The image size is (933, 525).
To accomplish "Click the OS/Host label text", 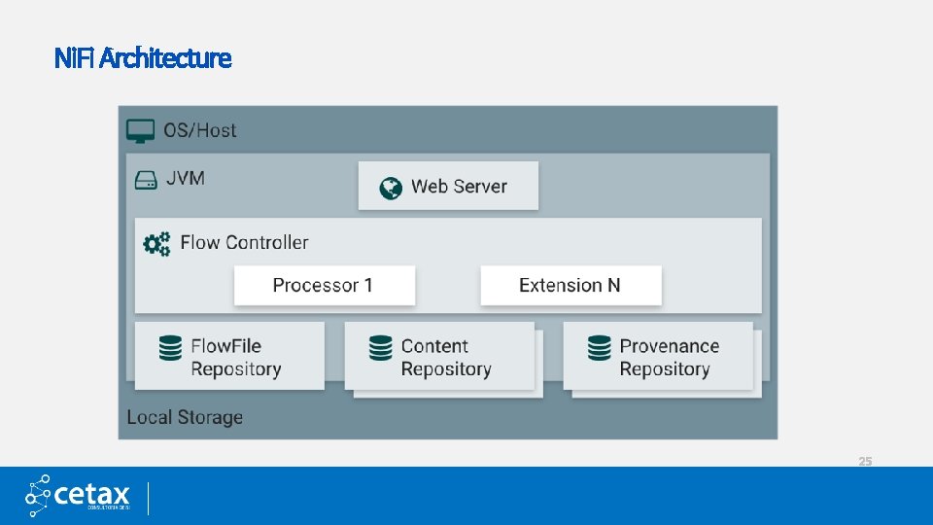I will pyautogui.click(x=199, y=130).
